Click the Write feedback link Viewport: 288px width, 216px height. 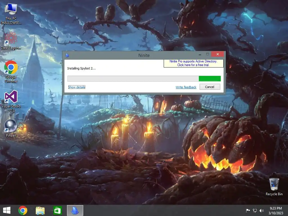pos(186,87)
